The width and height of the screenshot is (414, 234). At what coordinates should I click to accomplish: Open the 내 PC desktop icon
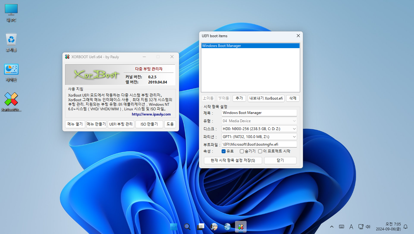point(11,13)
